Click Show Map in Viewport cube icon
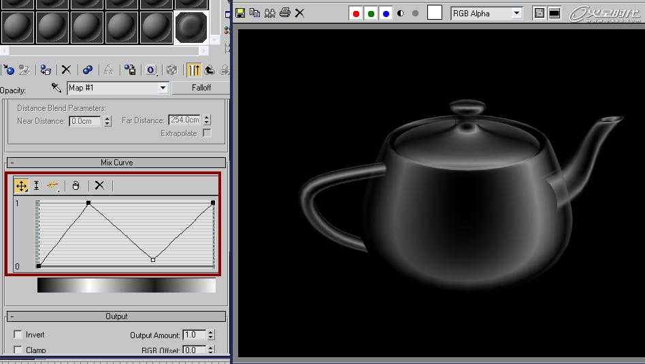Screen dimensions: 645x364 [172, 70]
